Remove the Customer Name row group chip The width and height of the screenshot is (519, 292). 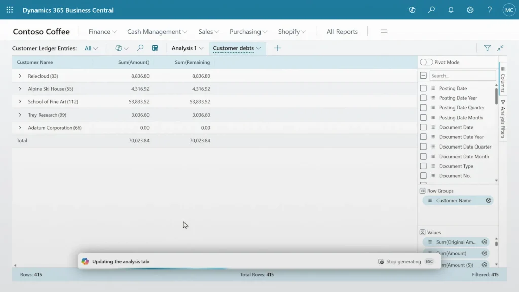488,200
